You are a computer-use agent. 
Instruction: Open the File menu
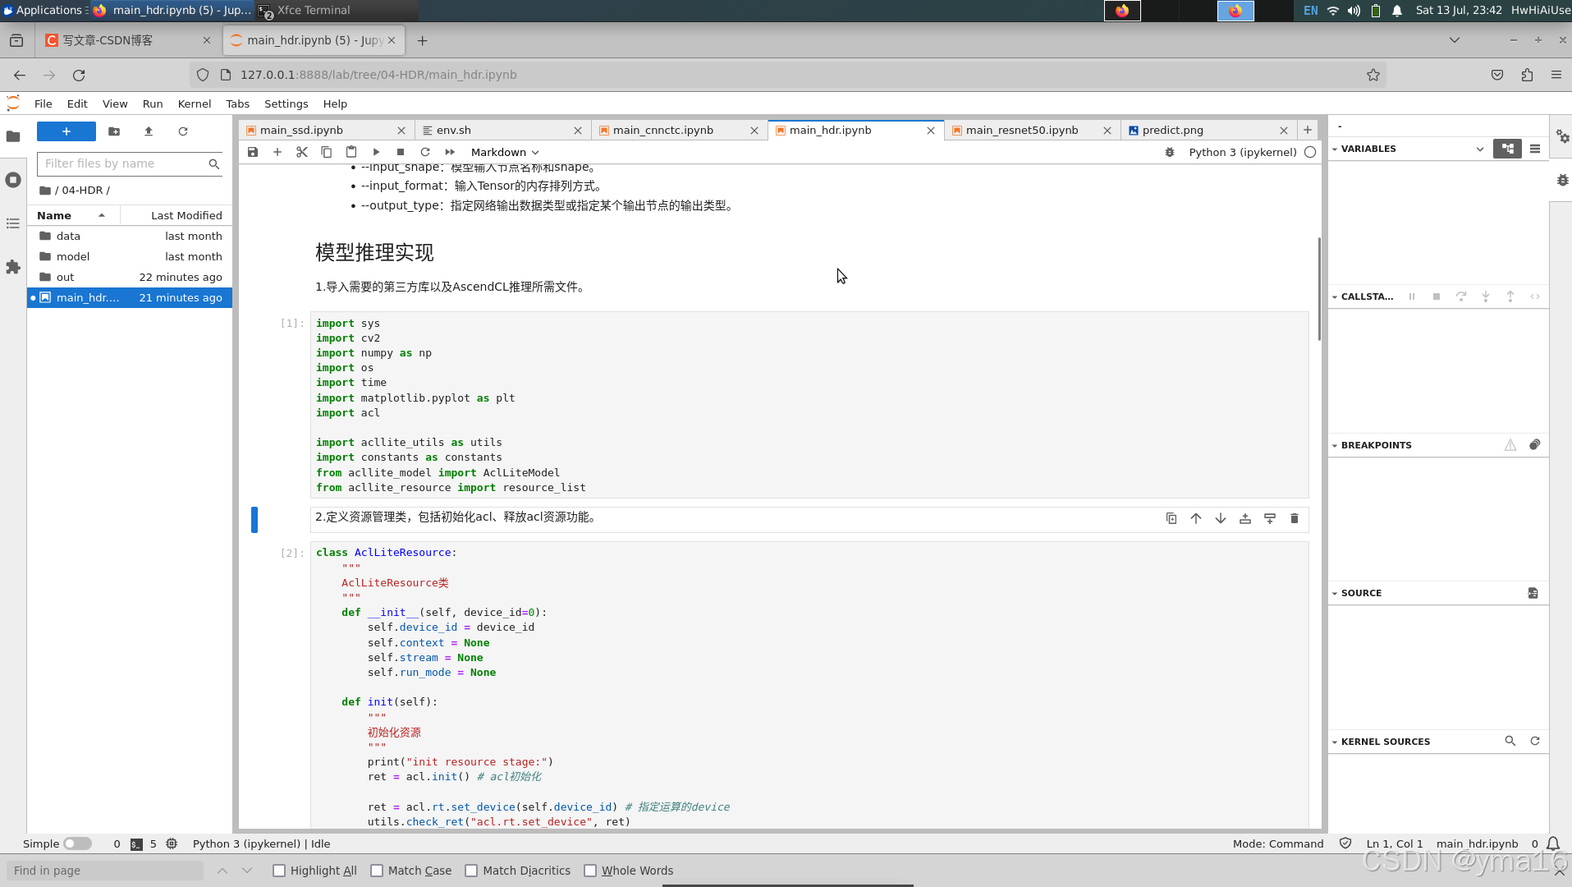click(x=43, y=103)
